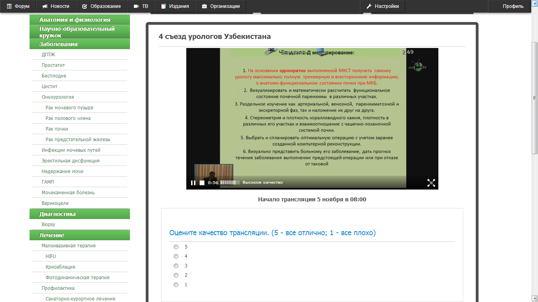Click the fullscreen icon on the player
The height and width of the screenshot is (302, 538).
click(431, 182)
